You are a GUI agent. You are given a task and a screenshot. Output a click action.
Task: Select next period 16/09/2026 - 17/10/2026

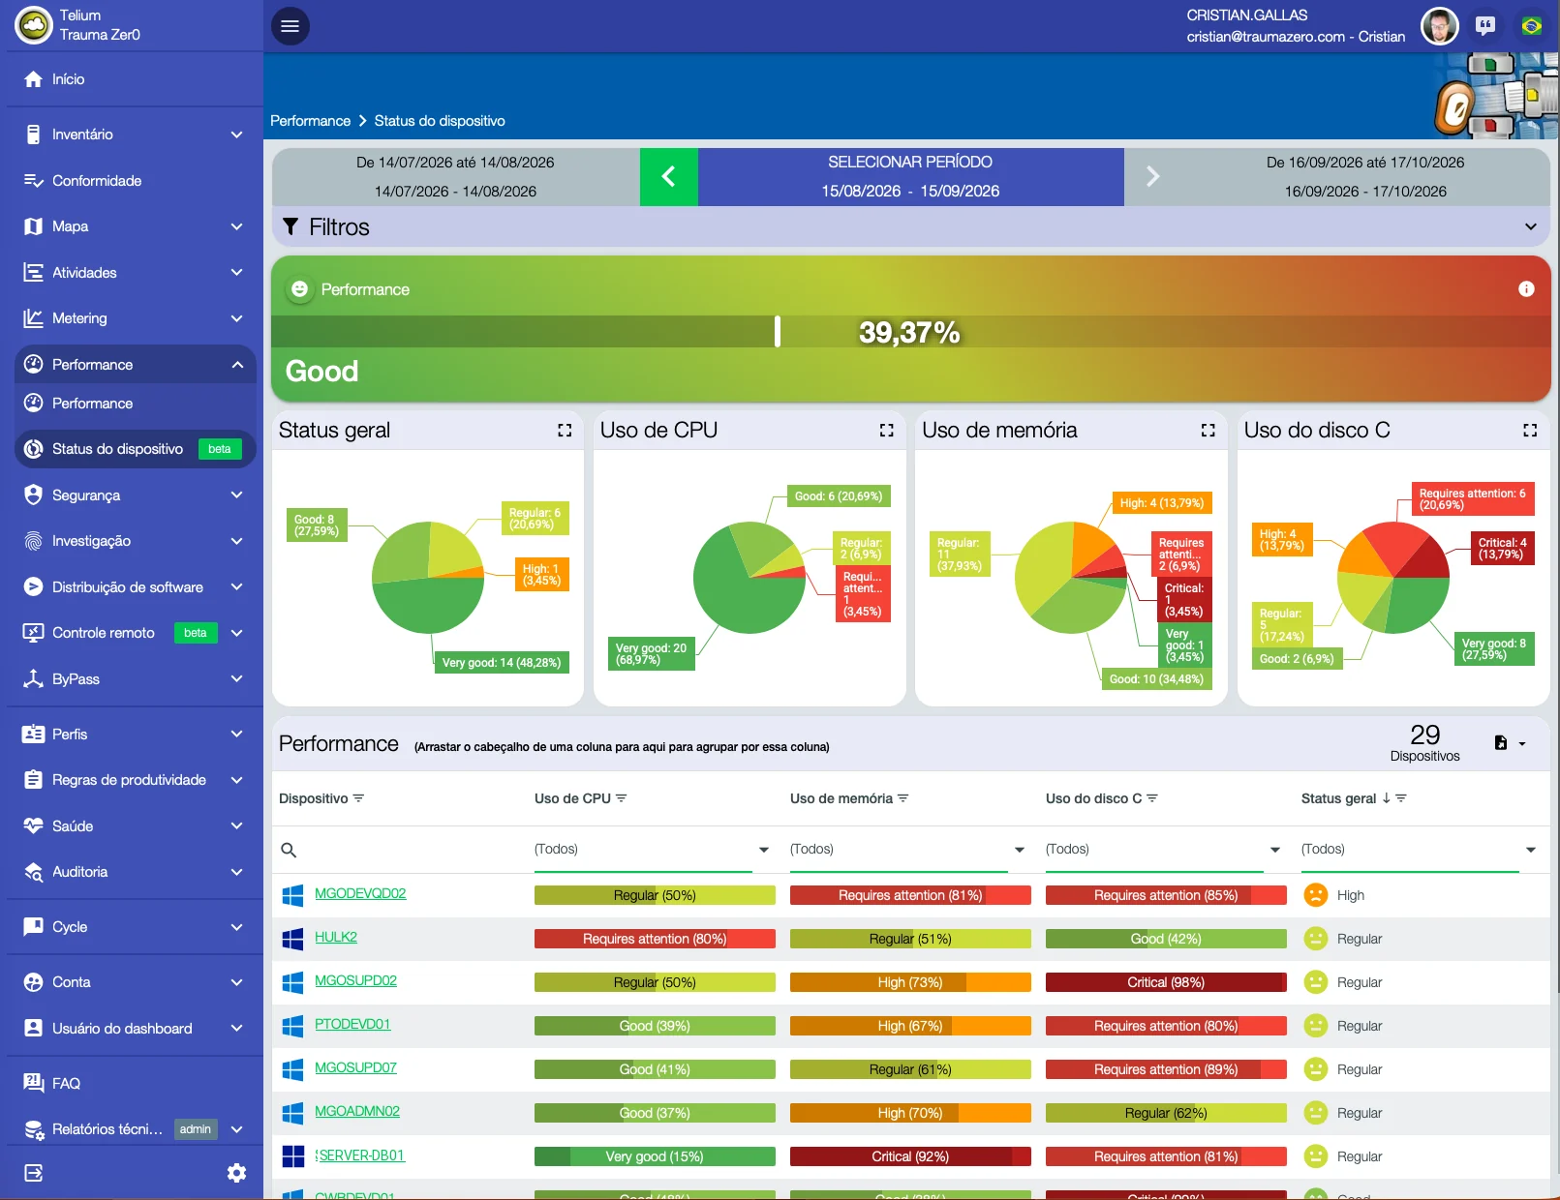(x=1365, y=177)
